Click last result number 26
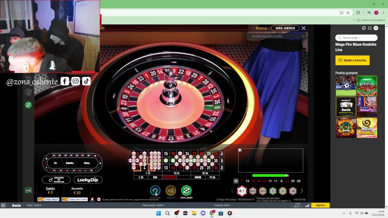This screenshot has width=388, height=218. pos(236,181)
